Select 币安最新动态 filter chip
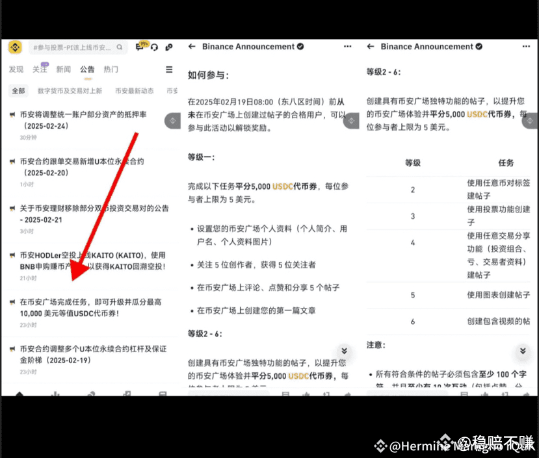The width and height of the screenshot is (539, 458). 134,91
